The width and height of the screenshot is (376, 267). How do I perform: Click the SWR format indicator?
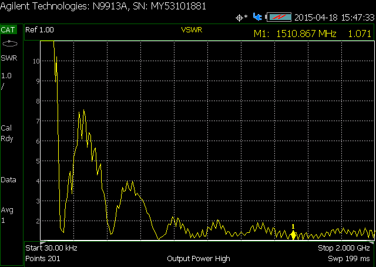click(8, 58)
